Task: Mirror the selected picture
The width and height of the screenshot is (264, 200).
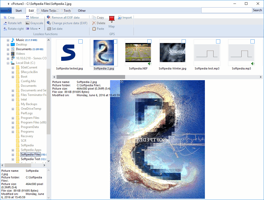Action: (32, 18)
